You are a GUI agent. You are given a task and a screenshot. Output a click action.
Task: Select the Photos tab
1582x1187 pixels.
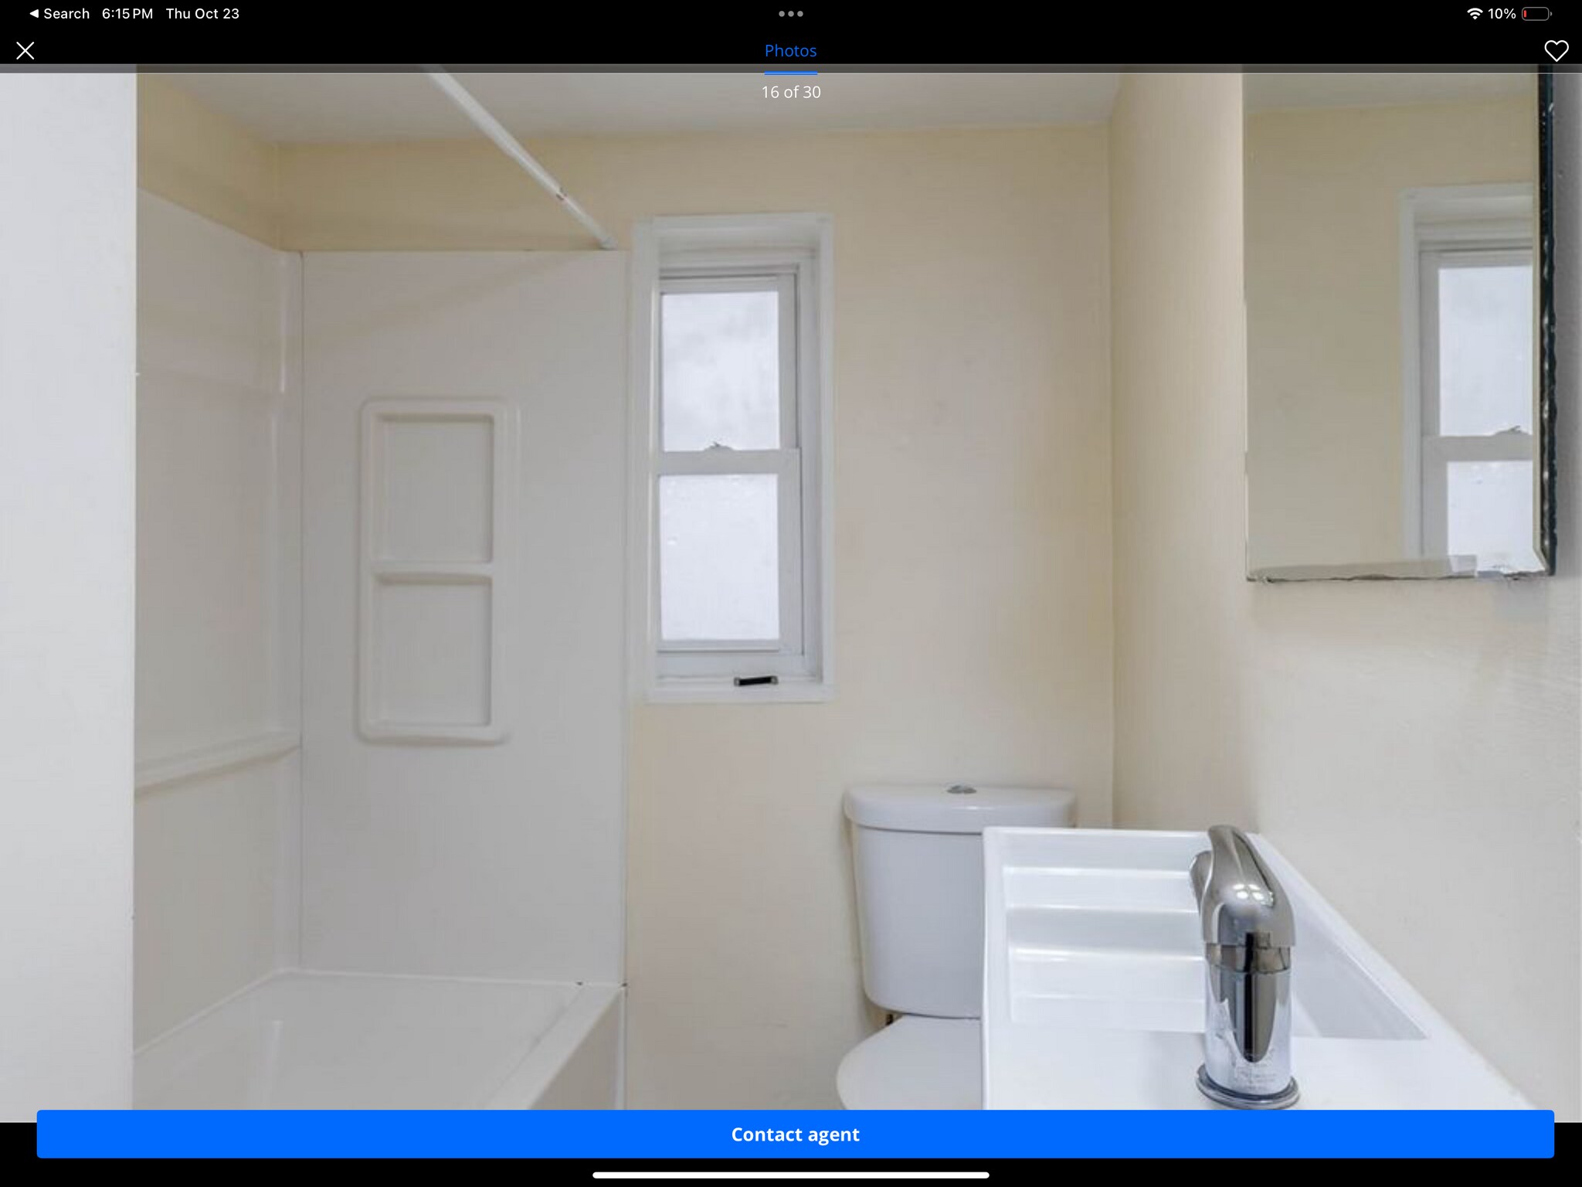coord(790,51)
